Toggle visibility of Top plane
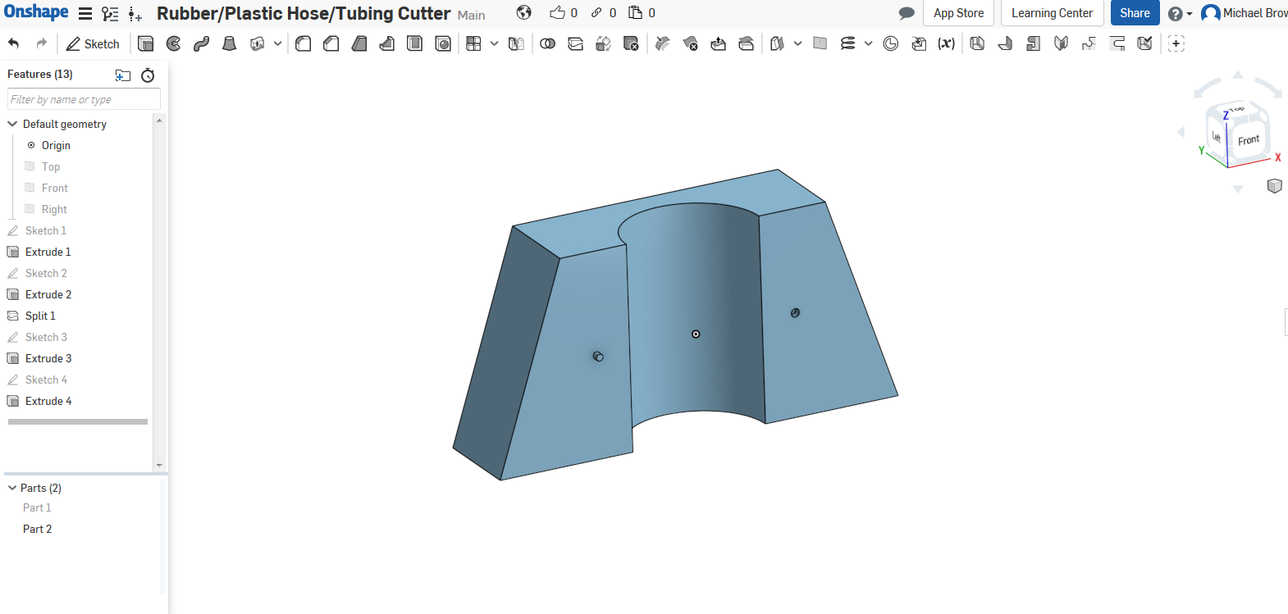Screen dimensions: 1288x614 click(30, 166)
